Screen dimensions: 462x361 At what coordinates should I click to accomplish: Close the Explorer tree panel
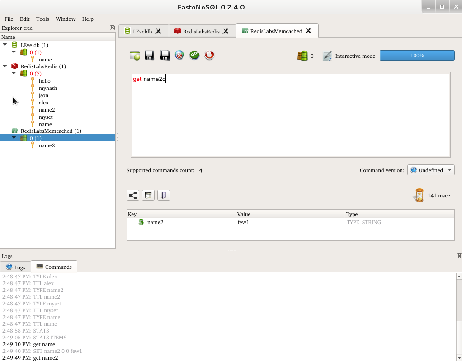[x=112, y=28]
